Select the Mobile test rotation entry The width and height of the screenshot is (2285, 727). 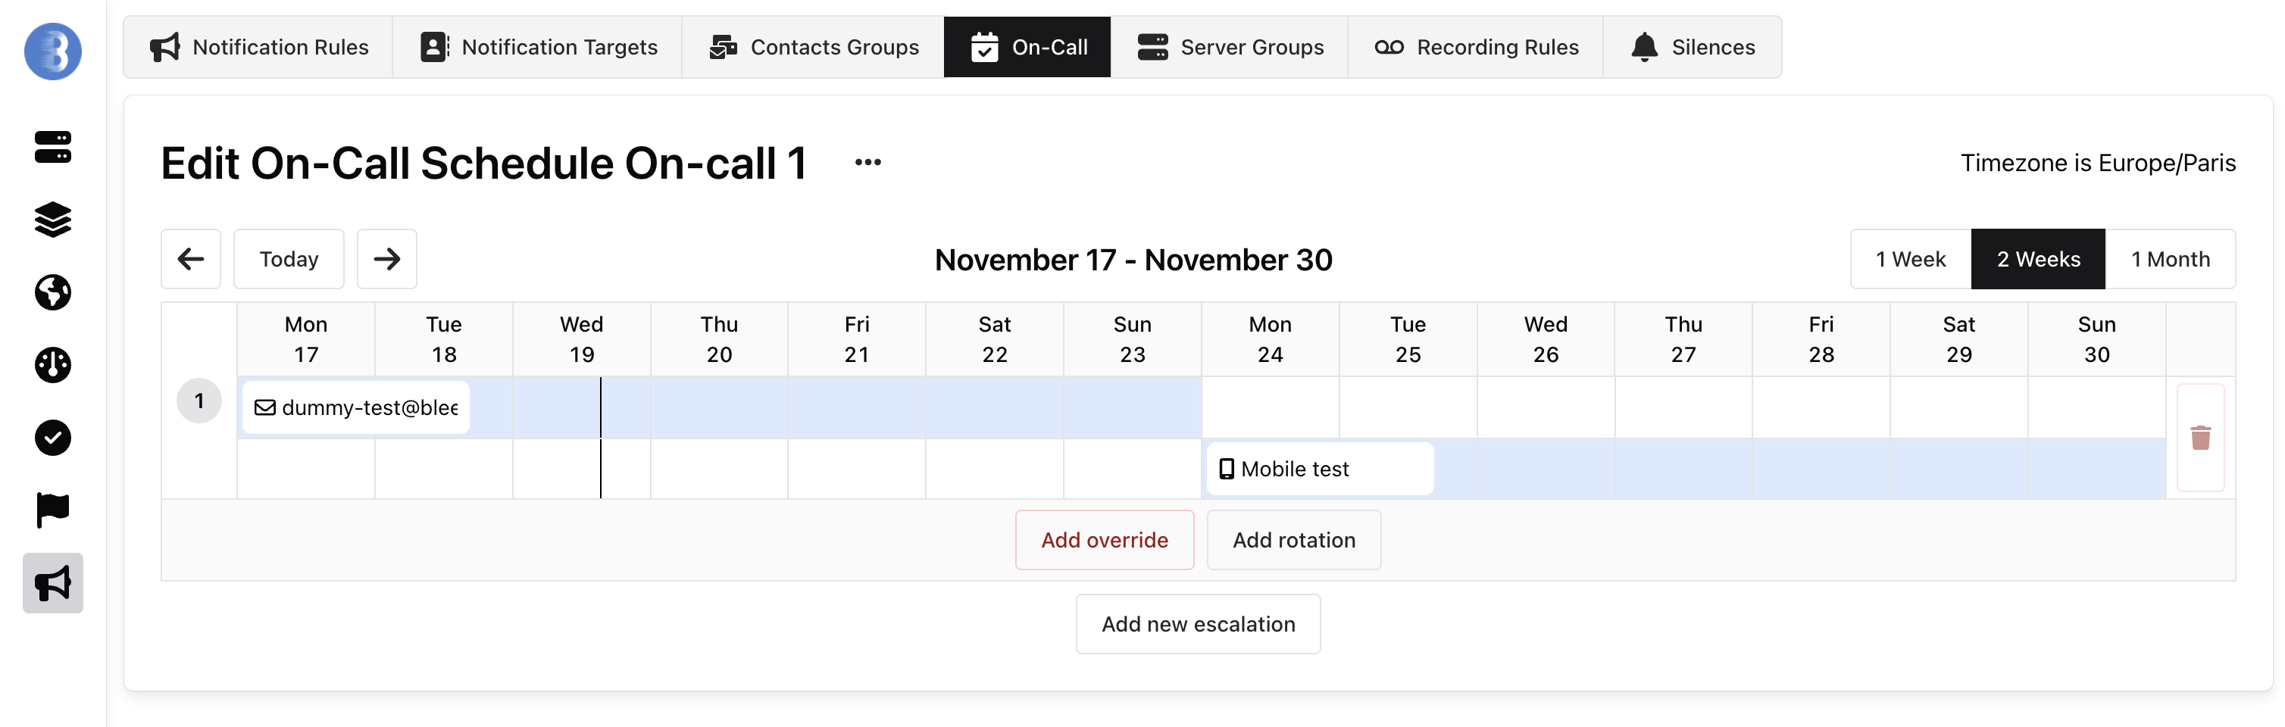(1319, 469)
